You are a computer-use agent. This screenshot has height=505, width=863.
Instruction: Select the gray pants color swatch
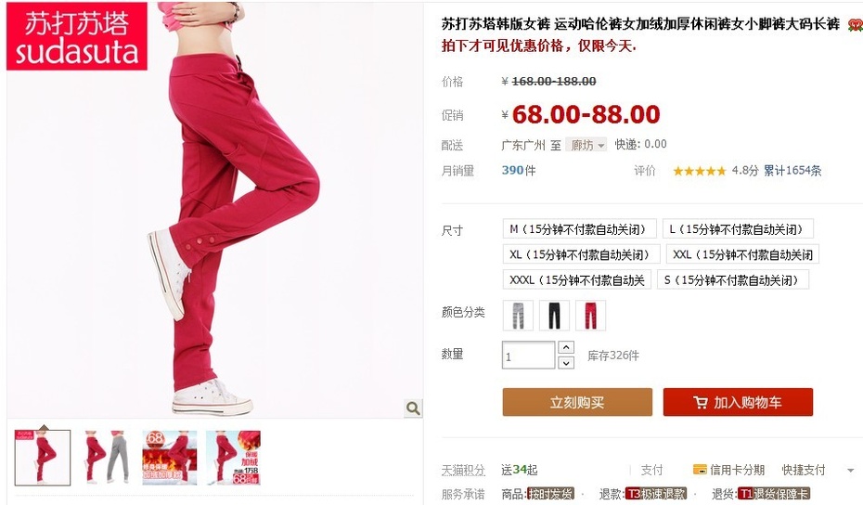pyautogui.click(x=518, y=316)
